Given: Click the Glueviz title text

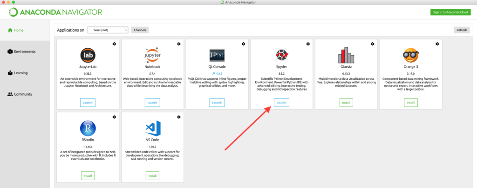Looking at the screenshot, I should tap(346, 67).
